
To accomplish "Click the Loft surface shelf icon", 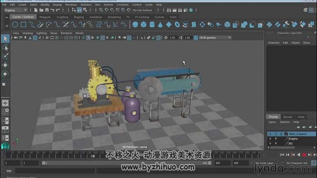I will click(x=194, y=25).
